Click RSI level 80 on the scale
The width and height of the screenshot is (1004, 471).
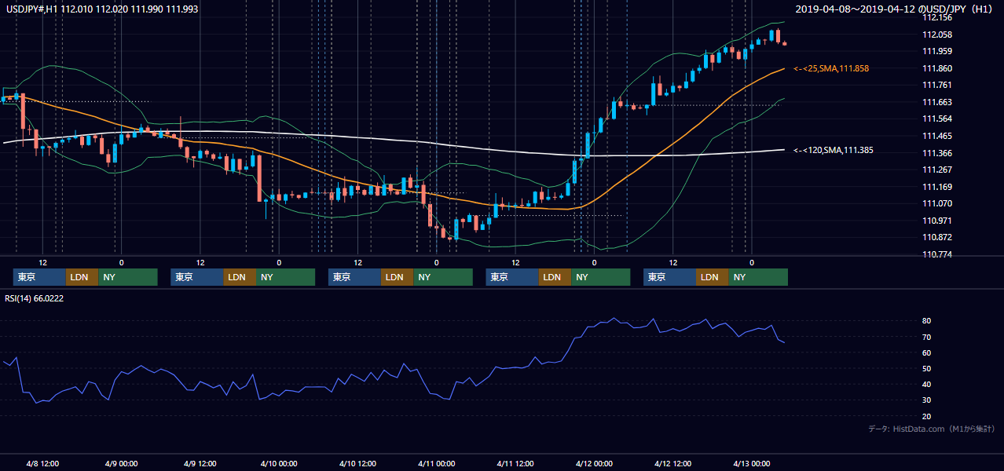tap(927, 321)
